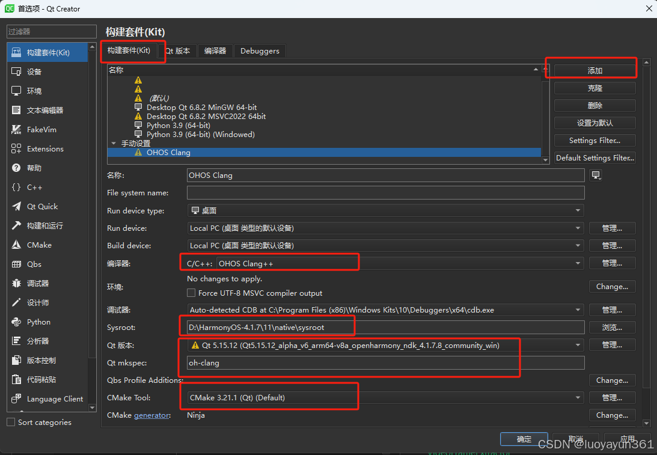Open the 调试器 CDB dropdown

[385, 310]
